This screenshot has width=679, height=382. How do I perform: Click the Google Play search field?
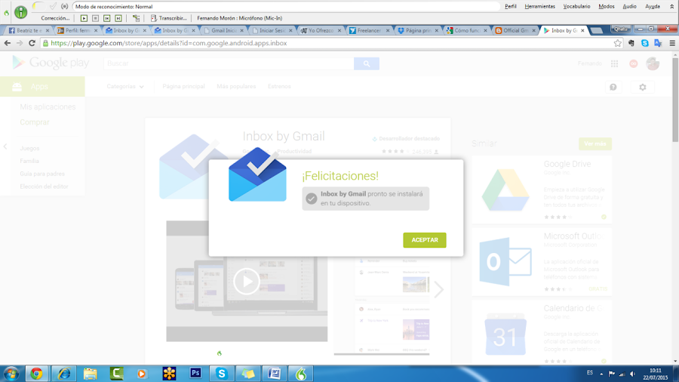pyautogui.click(x=229, y=63)
